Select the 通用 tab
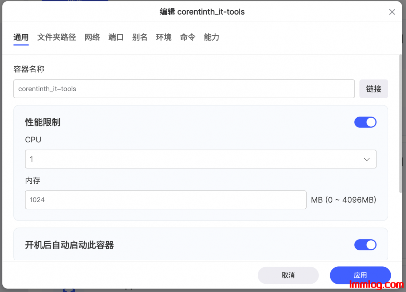Image resolution: width=406 pixels, height=292 pixels. coord(21,37)
